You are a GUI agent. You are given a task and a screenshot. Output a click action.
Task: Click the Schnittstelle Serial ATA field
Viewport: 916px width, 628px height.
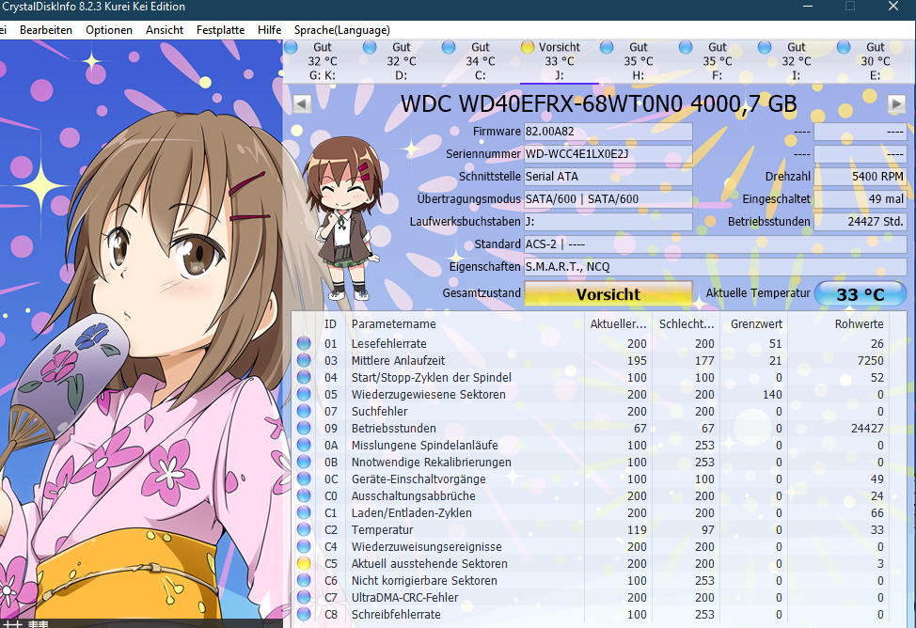[608, 177]
